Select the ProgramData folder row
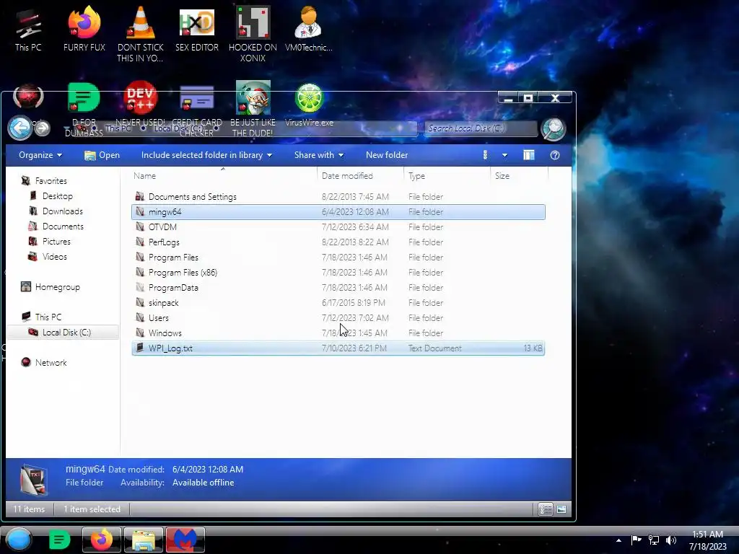 [x=338, y=287]
